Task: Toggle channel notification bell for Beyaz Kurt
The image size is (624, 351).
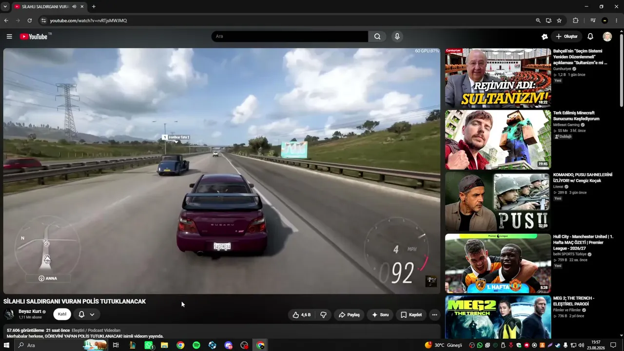Action: 81,314
